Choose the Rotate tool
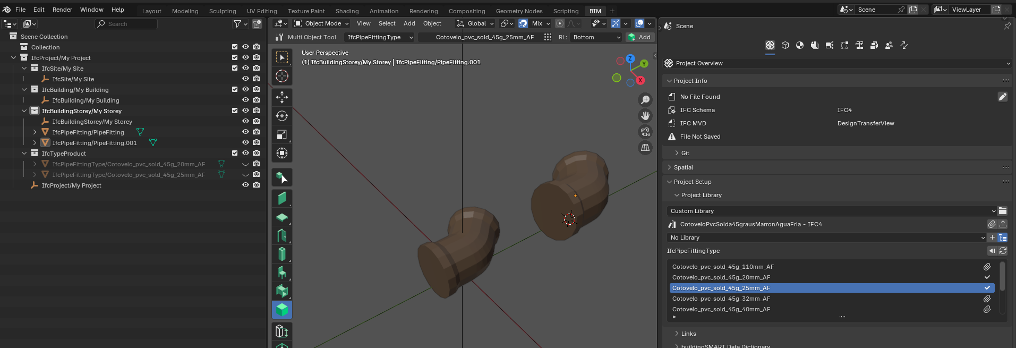This screenshot has height=348, width=1016. point(282,116)
